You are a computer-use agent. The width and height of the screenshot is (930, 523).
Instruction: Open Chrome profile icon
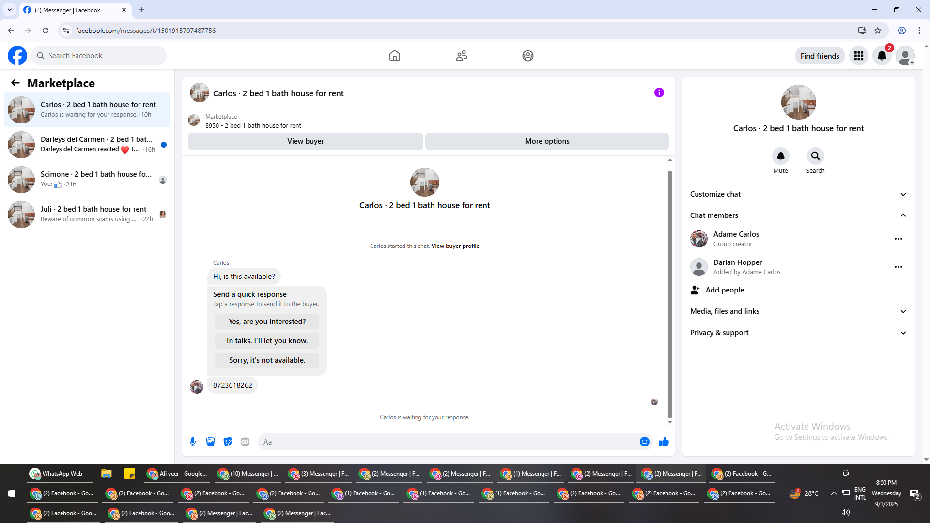tap(902, 31)
